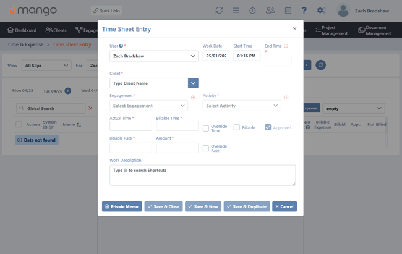The height and width of the screenshot is (254, 402).
Task: Click the Save & Close button
Action: 163,206
